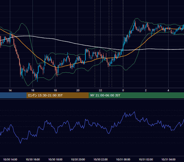The height and width of the screenshot is (162, 184).
Task: Click the 10/31 02:00 date label
Action: (146, 159)
